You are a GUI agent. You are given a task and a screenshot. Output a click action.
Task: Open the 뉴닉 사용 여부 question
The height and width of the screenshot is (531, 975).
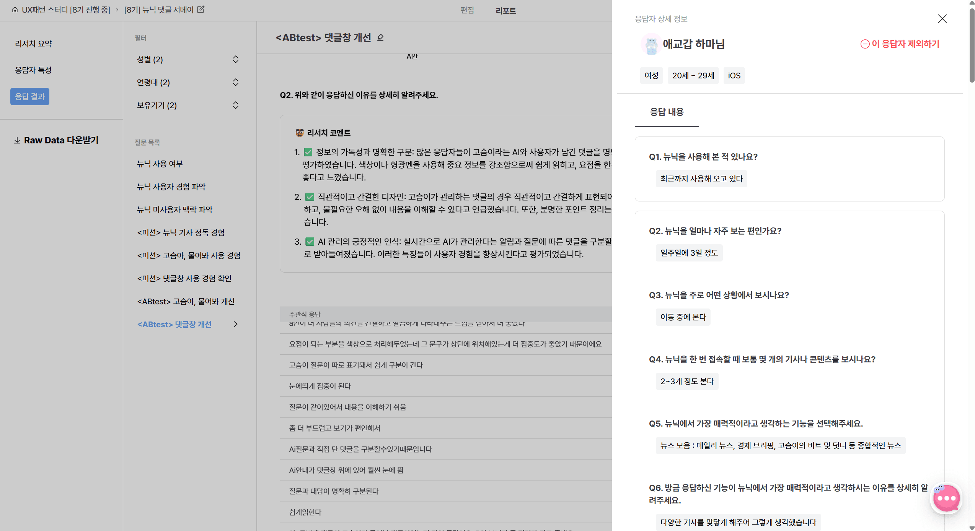(160, 164)
